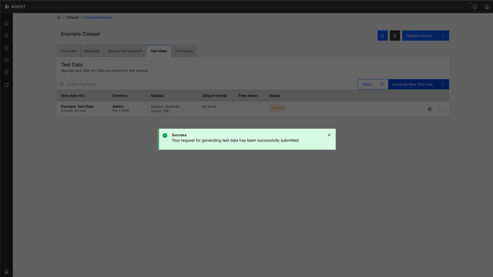Click the Feb 5, 2026 date text
493x277 pixels.
pyautogui.click(x=121, y=111)
